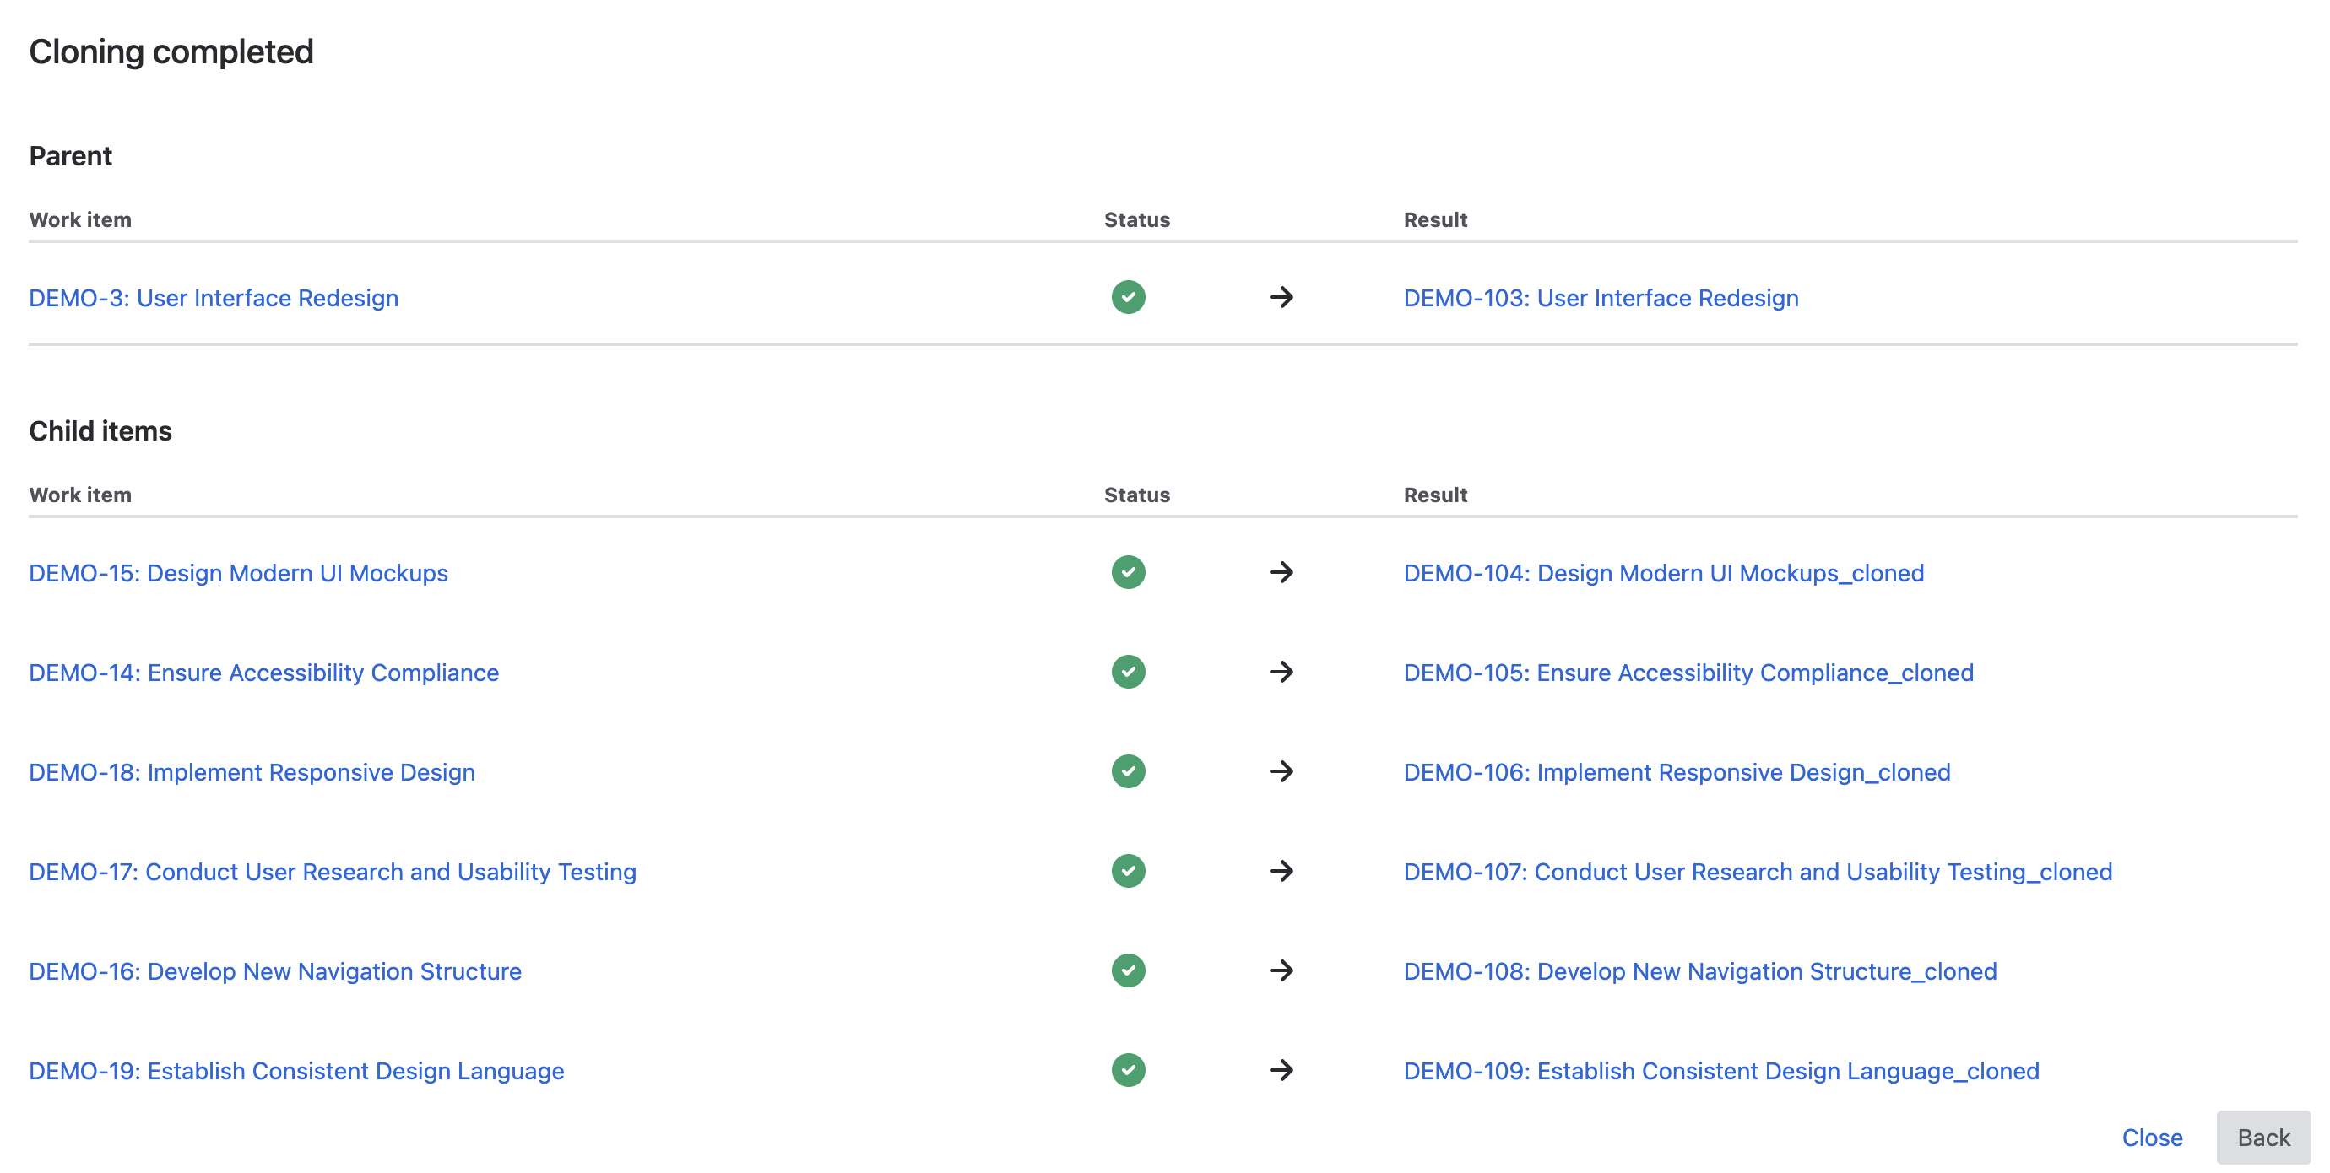2330x1173 pixels.
Task: Open DEMO-16: Develop New Navigation Structure
Action: tap(275, 970)
